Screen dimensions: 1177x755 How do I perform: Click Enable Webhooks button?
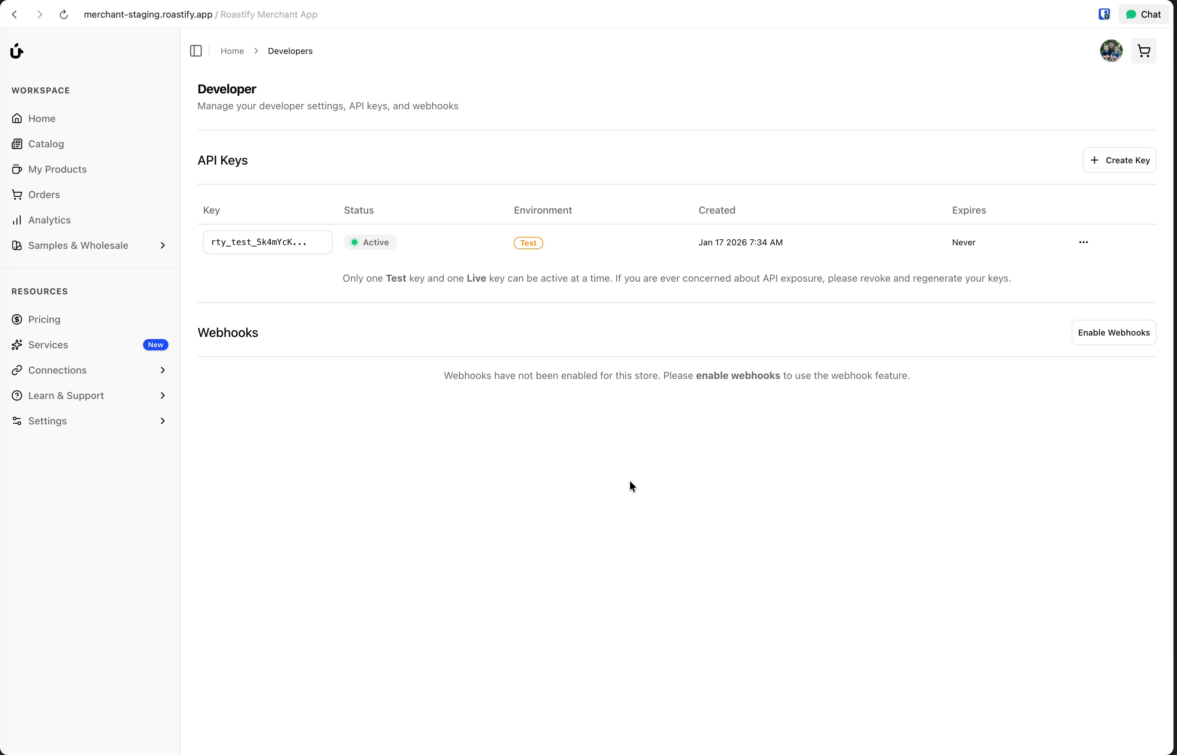click(1113, 333)
